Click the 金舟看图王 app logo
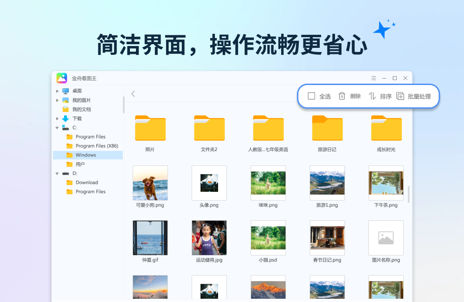Screen dimensions: 464x302 click(x=62, y=78)
